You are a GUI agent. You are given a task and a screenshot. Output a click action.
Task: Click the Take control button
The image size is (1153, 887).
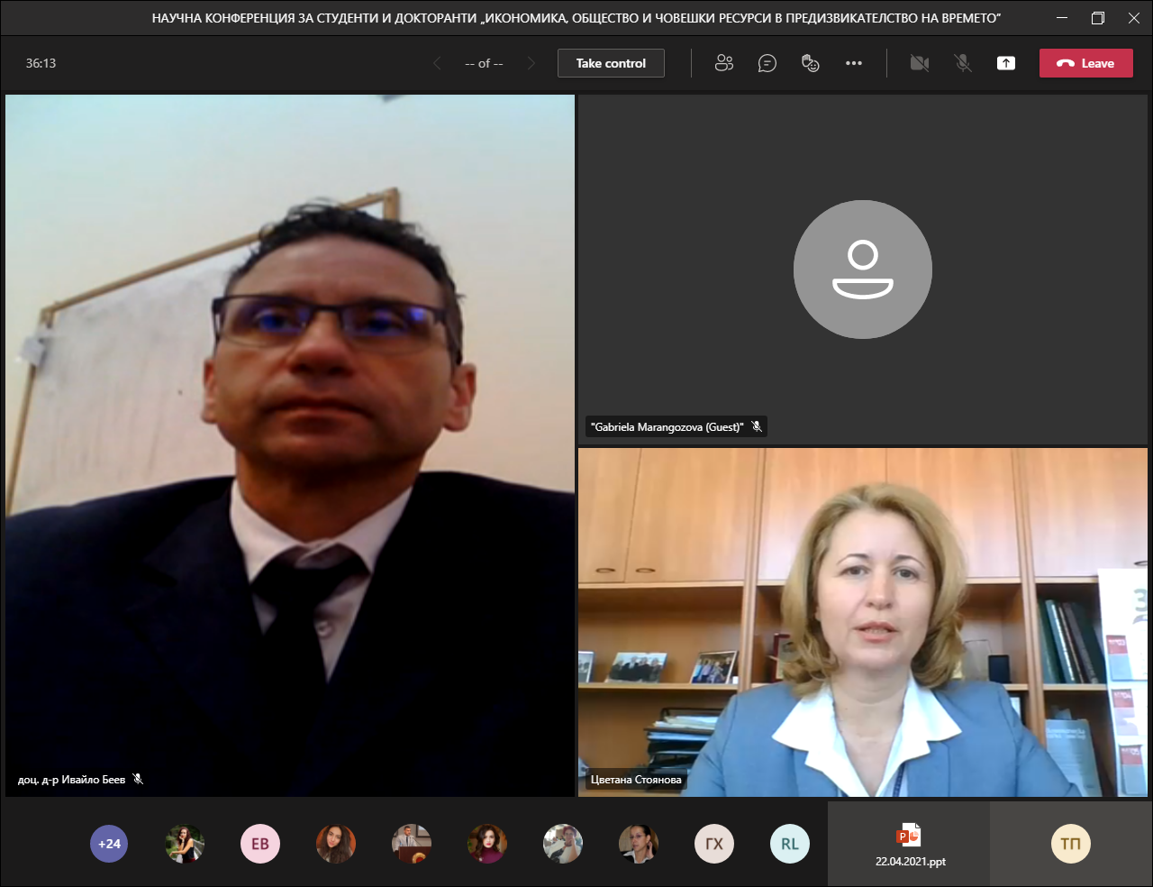(x=611, y=63)
